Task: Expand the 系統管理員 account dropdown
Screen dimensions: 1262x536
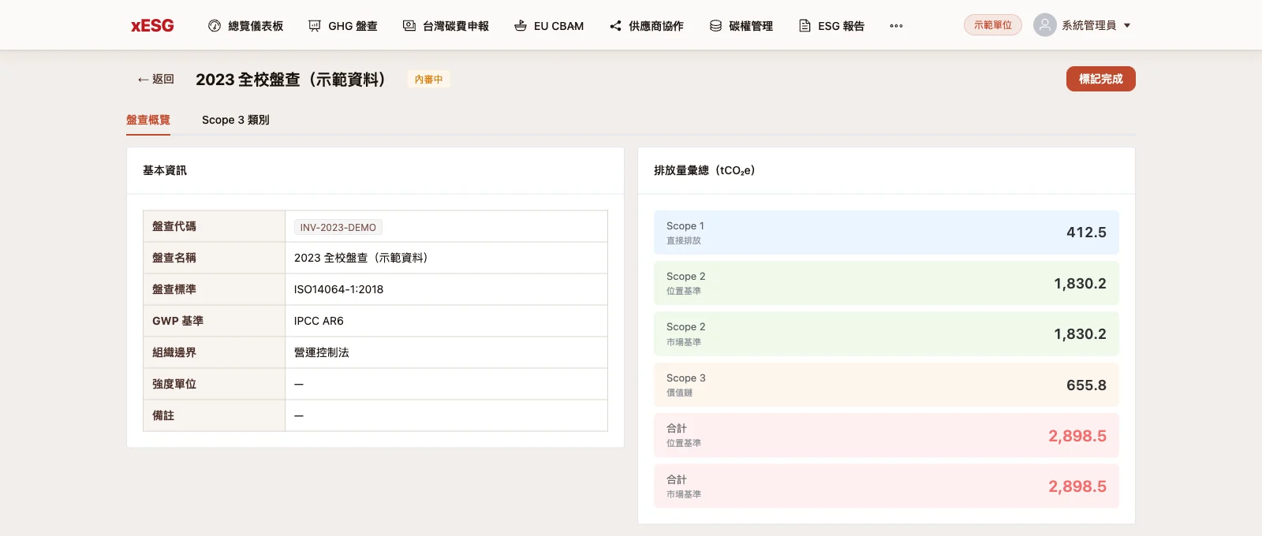Action: pyautogui.click(x=1127, y=25)
